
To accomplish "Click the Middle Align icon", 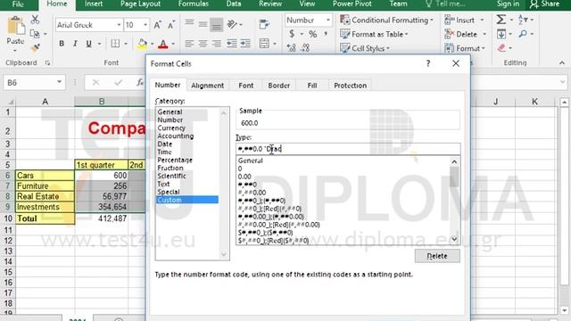I will pos(203,24).
